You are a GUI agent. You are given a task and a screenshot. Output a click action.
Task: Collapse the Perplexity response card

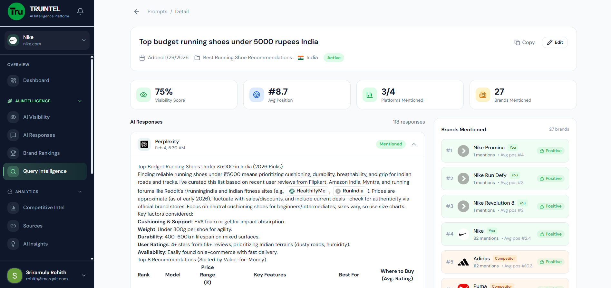[x=414, y=144]
